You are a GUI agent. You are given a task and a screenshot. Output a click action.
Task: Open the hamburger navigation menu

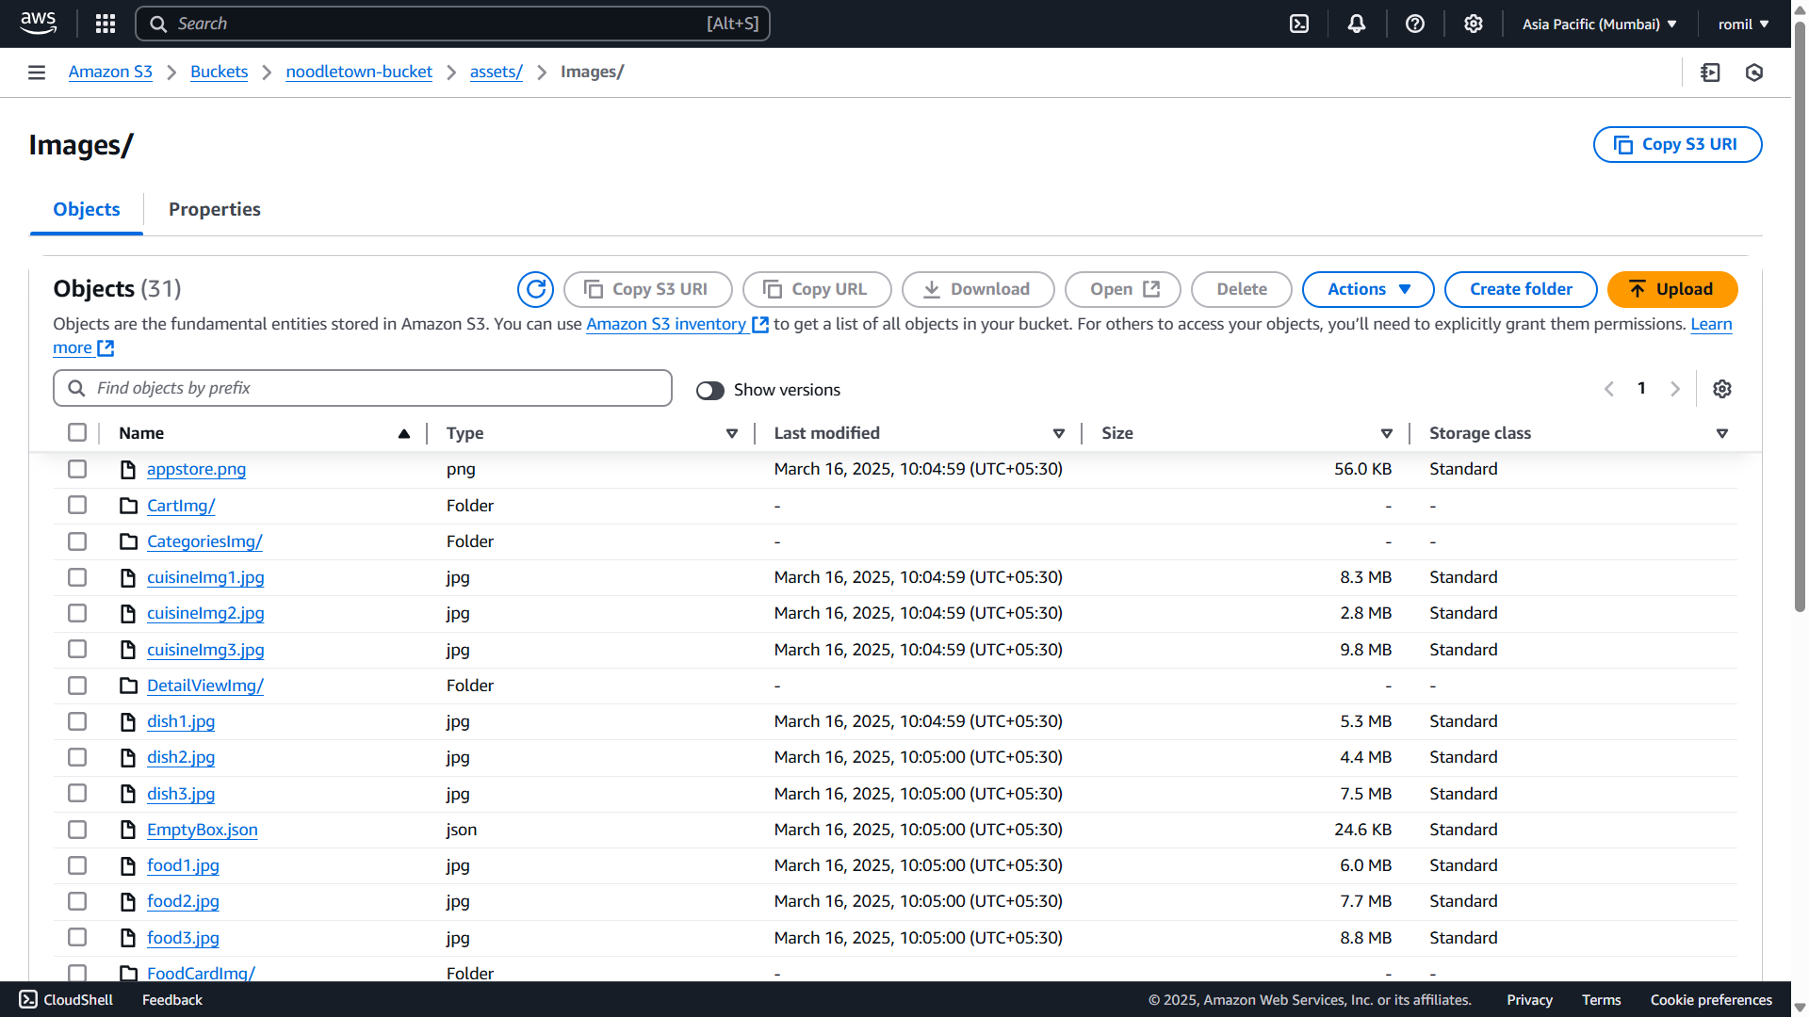click(x=37, y=73)
